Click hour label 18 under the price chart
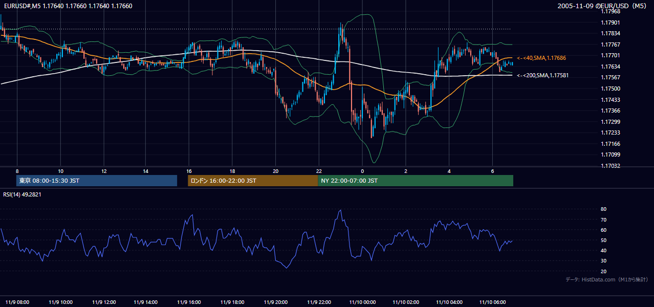 232,171
